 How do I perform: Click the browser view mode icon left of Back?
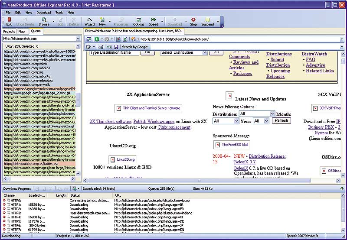89,39
